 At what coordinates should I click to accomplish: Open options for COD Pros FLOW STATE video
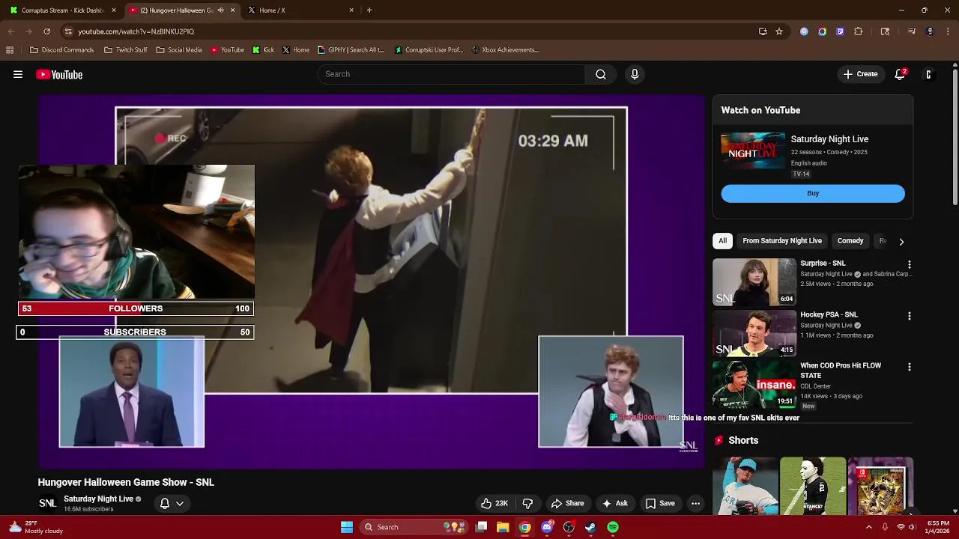pos(909,367)
